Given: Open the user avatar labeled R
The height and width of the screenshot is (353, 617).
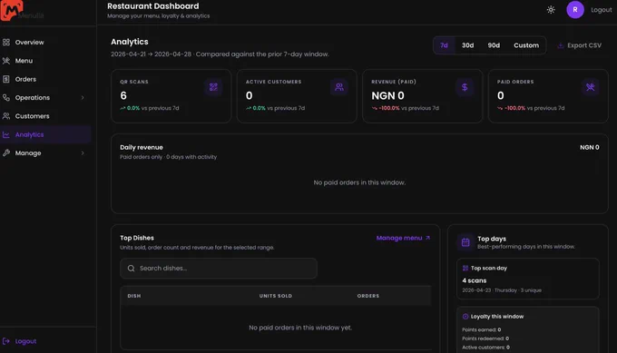Looking at the screenshot, I should coord(575,10).
